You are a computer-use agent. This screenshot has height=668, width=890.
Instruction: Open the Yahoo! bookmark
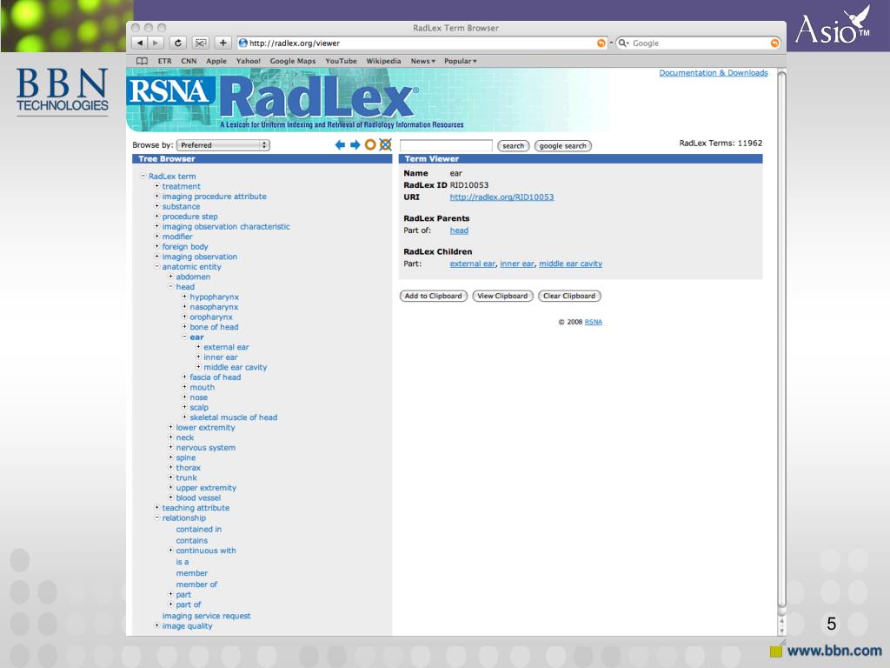tap(249, 61)
